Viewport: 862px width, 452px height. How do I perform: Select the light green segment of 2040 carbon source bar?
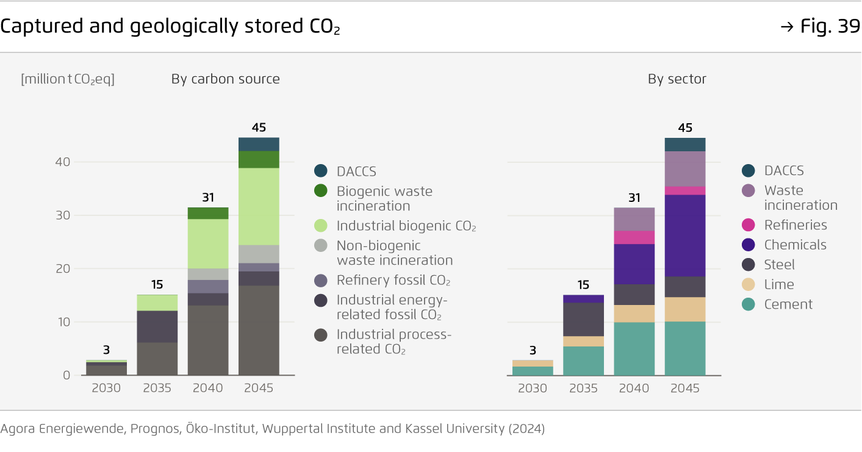point(208,243)
